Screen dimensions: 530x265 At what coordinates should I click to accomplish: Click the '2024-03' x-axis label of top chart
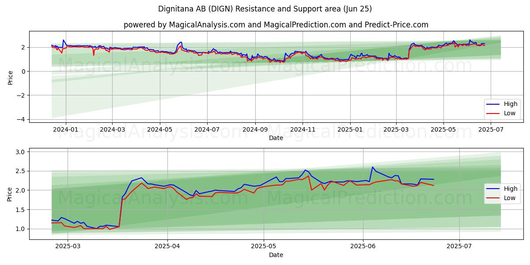point(112,130)
